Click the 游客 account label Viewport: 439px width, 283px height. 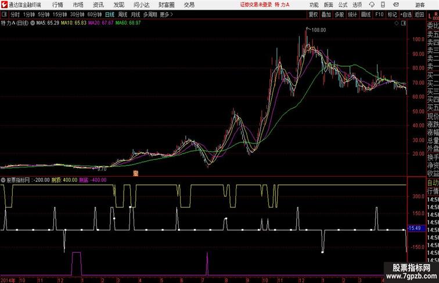tap(420, 5)
